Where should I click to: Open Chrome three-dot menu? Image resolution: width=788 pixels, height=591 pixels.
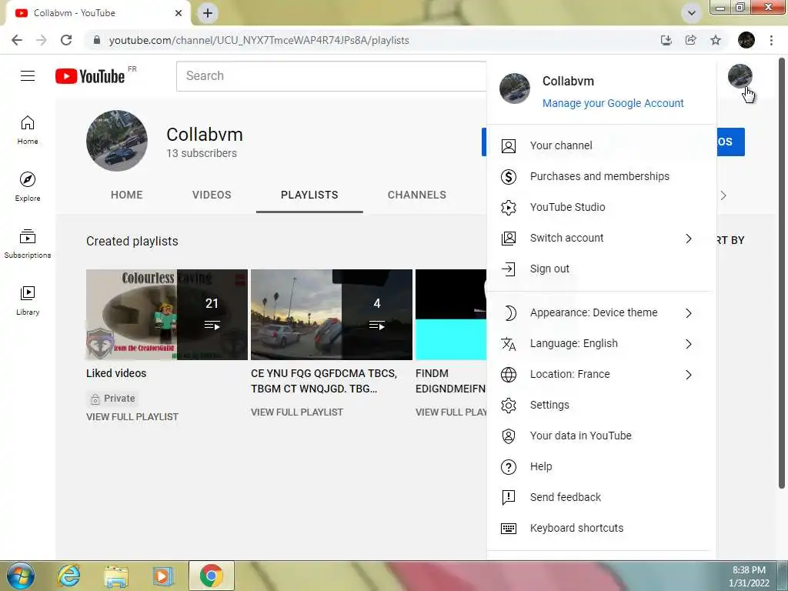[771, 40]
